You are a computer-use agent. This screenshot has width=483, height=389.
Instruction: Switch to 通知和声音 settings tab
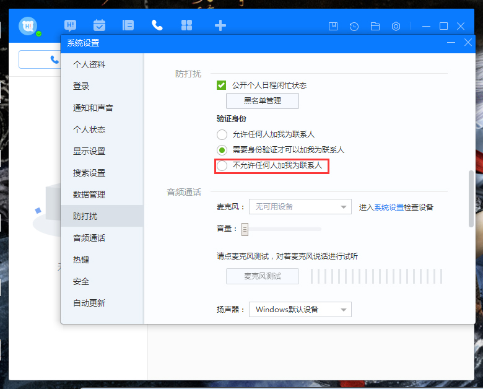[93, 108]
